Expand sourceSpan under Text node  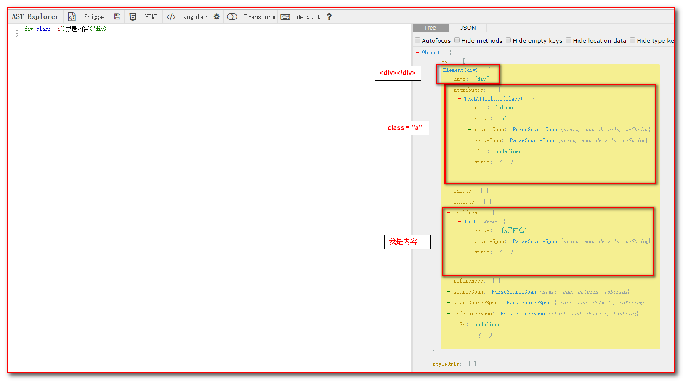tap(470, 241)
